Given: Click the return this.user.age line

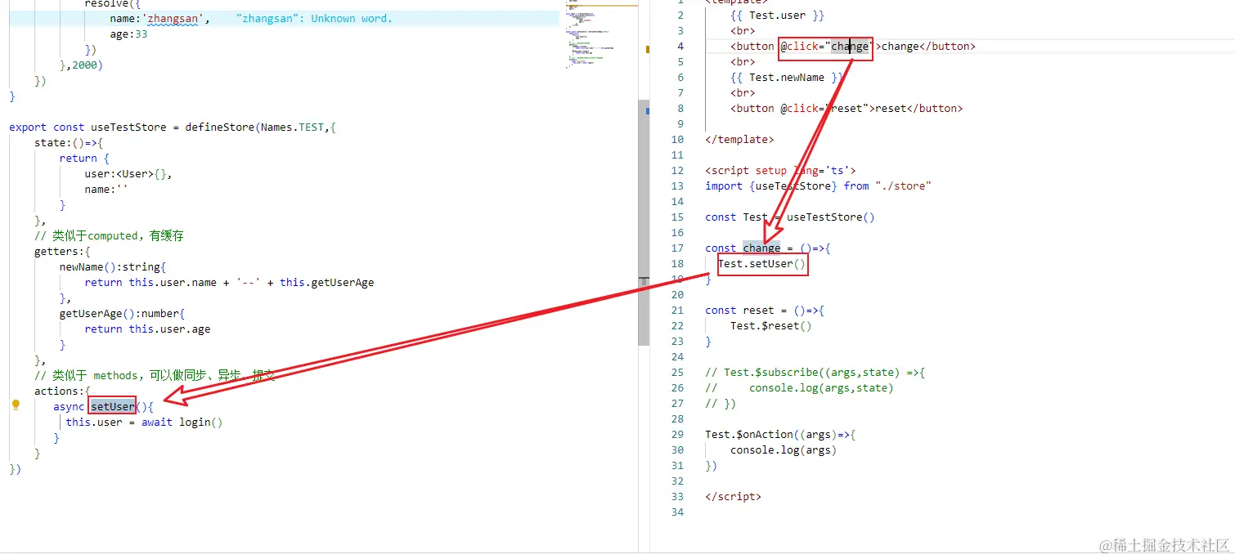Looking at the screenshot, I should click(147, 329).
